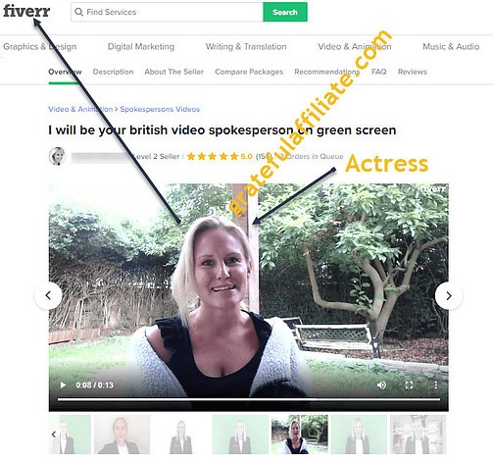Viewport: 493px width, 462px height.
Task: Mute the video volume
Action: 381,385
